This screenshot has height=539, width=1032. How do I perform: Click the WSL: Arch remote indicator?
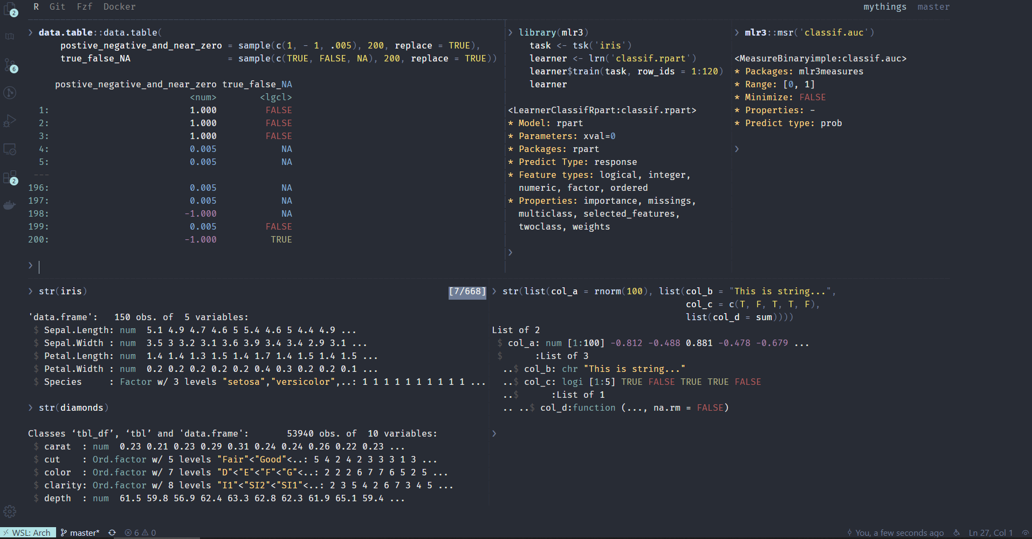[x=27, y=533]
